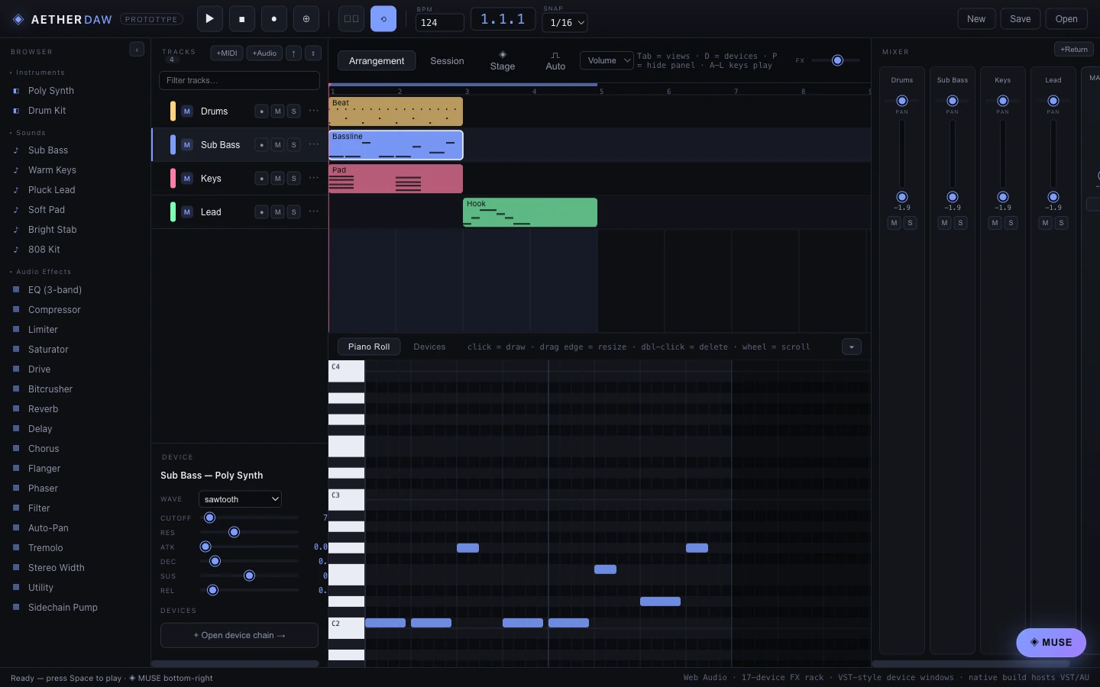Open the Volume automation dropdown
Viewport: 1100px width, 687px height.
pos(607,60)
